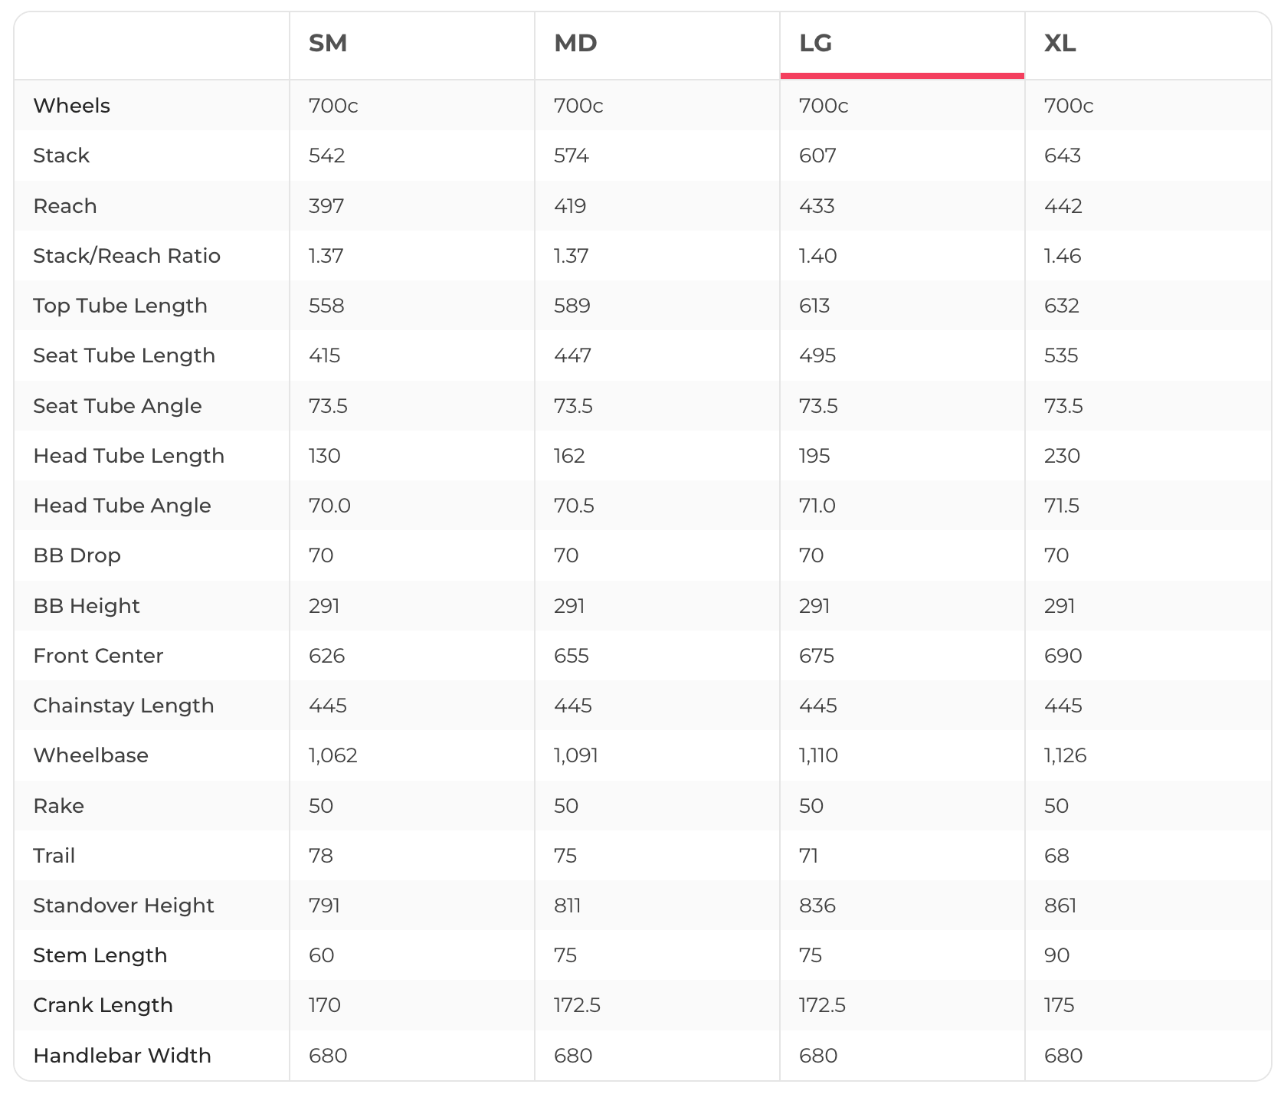Click the Stack row label

pyautogui.click(x=61, y=156)
